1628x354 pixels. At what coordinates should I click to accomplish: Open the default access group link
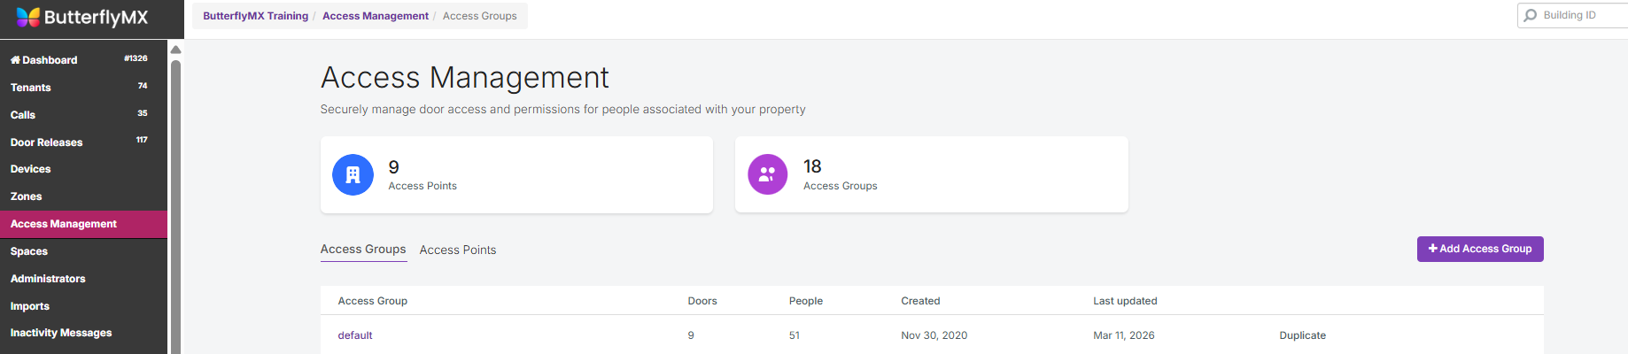tap(355, 335)
